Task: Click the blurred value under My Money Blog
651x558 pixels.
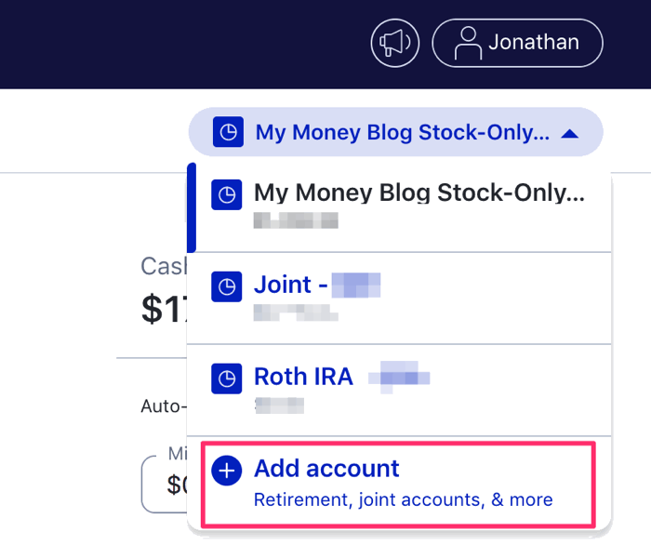Action: 296,220
